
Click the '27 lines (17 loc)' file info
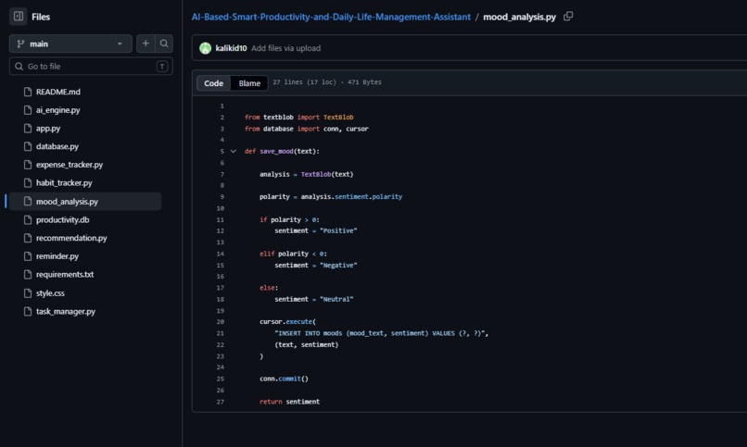pyautogui.click(x=304, y=82)
